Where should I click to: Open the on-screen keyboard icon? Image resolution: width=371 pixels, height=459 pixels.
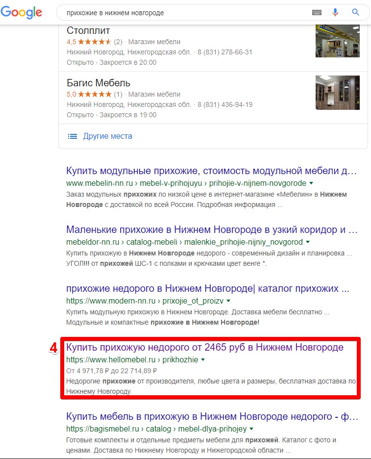coord(317,12)
